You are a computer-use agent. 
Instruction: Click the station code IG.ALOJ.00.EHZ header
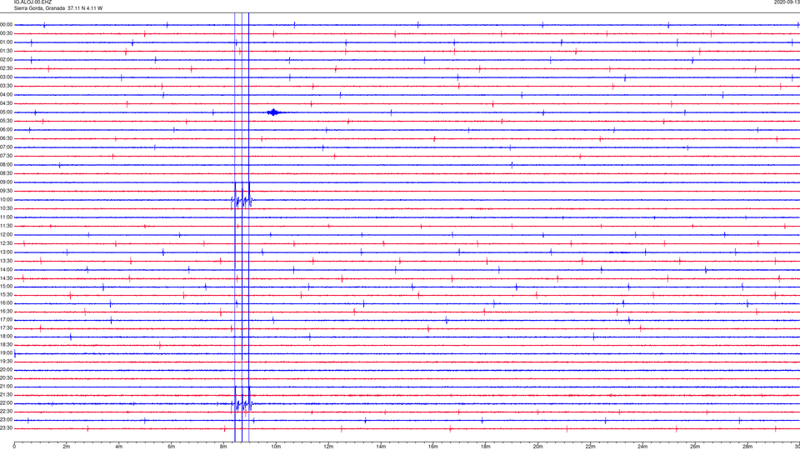(33, 2)
